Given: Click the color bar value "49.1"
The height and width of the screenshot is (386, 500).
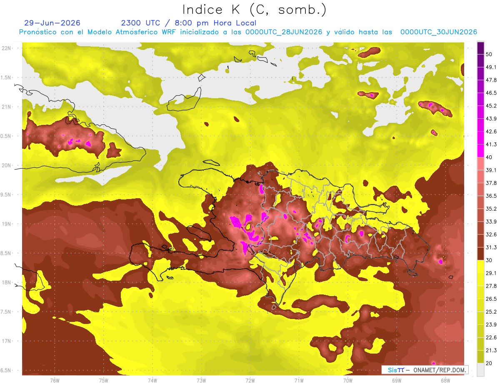Looking at the screenshot, I should [492, 67].
